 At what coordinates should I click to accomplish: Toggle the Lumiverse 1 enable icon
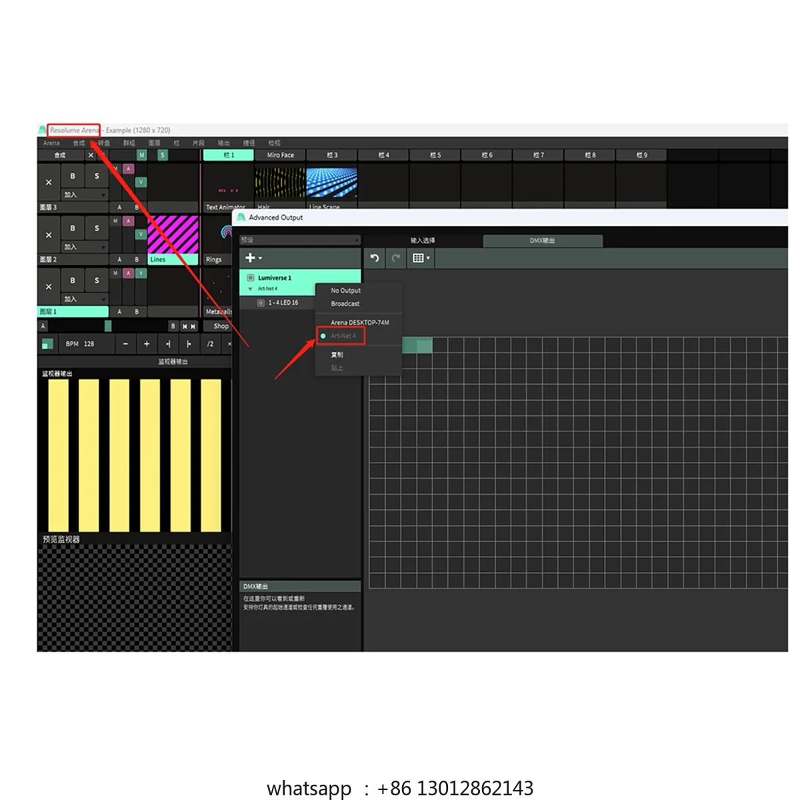click(x=251, y=277)
